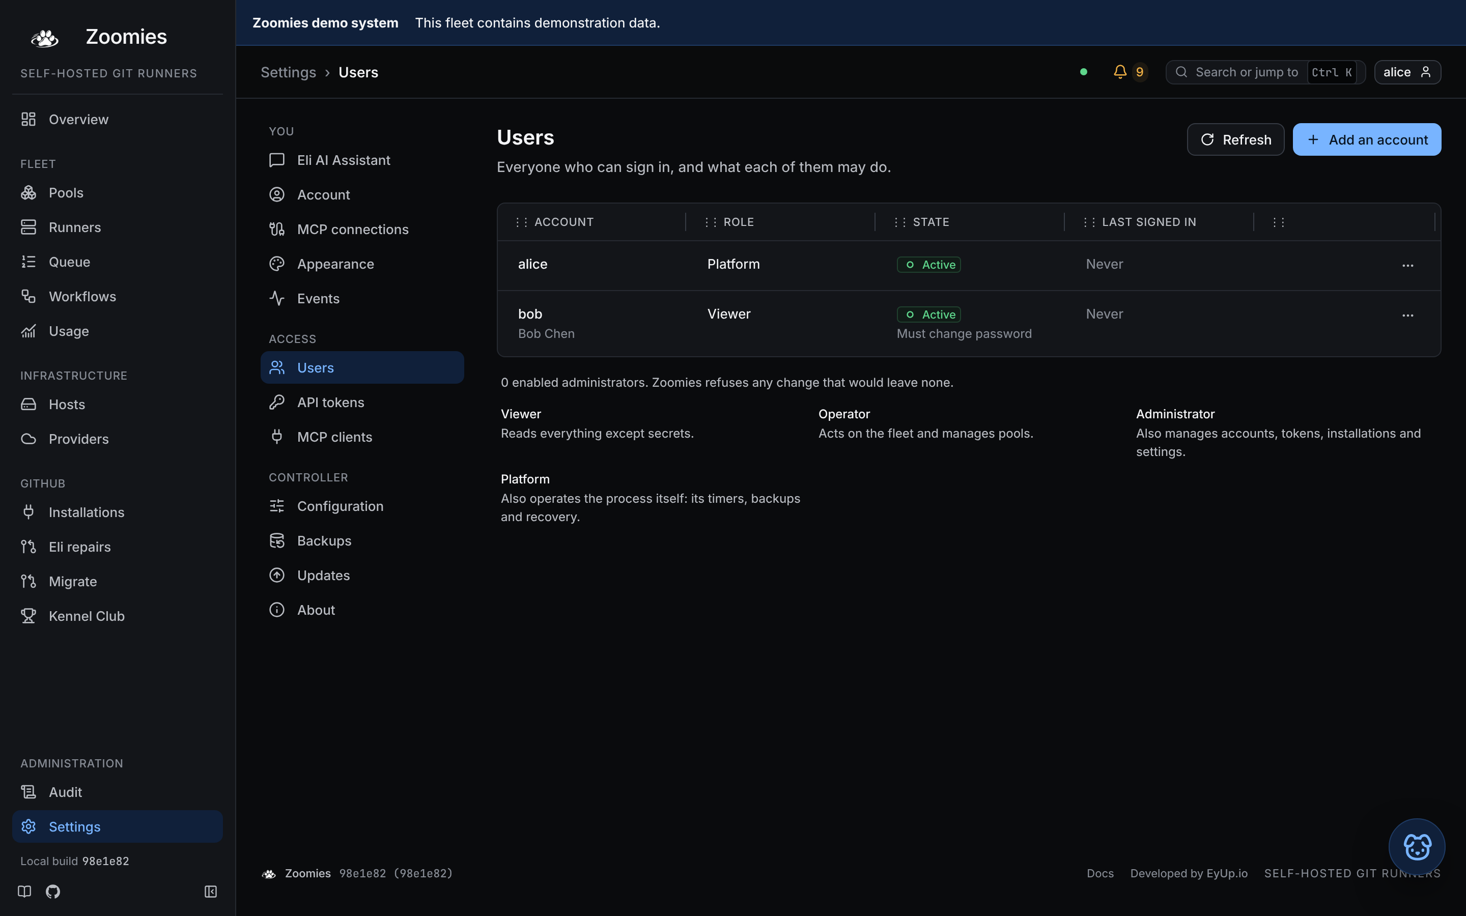Open the docs book icon in sidebar footer
This screenshot has width=1466, height=916.
pos(24,891)
